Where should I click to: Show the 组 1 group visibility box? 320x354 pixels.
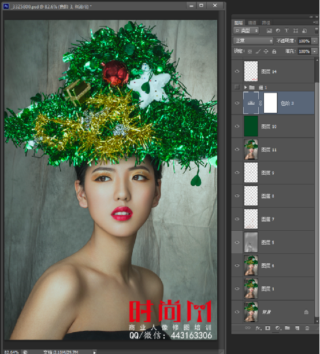point(237,87)
